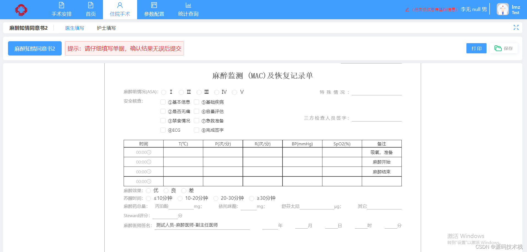Check the ⑥容量评估 checkbox
The height and width of the screenshot is (252, 527).
(x=196, y=111)
